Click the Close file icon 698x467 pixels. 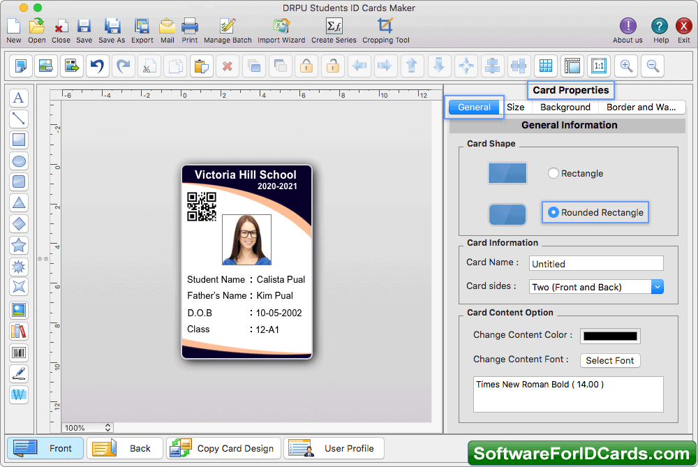[61, 27]
